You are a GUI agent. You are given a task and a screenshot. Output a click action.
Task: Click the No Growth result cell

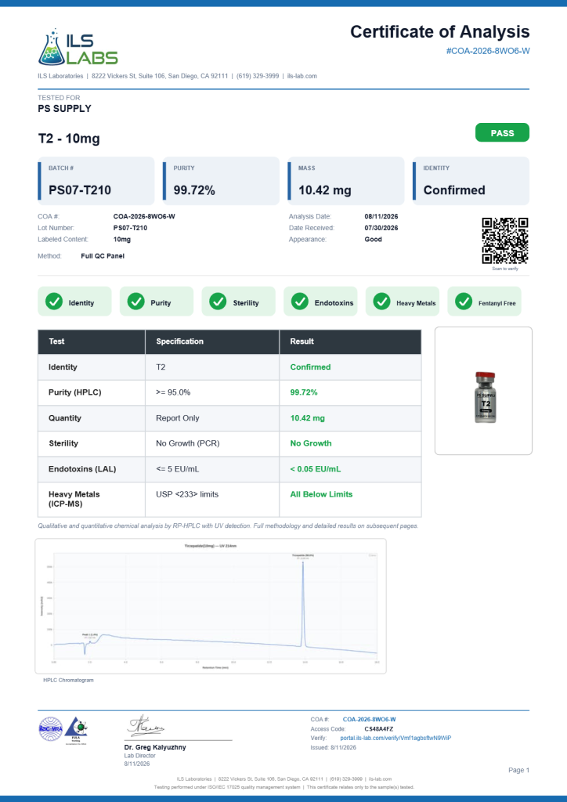[350, 443]
